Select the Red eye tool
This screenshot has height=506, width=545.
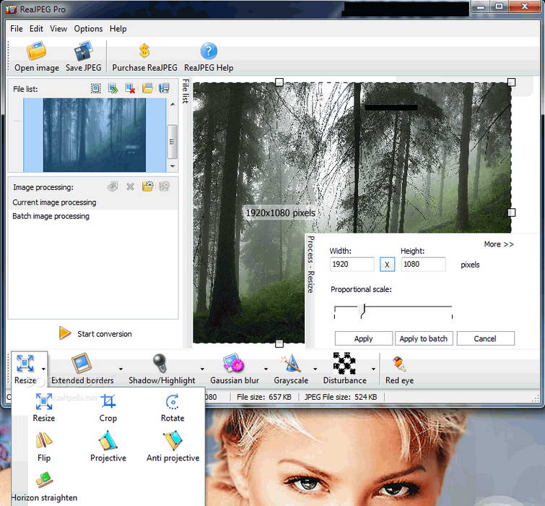coord(399,370)
